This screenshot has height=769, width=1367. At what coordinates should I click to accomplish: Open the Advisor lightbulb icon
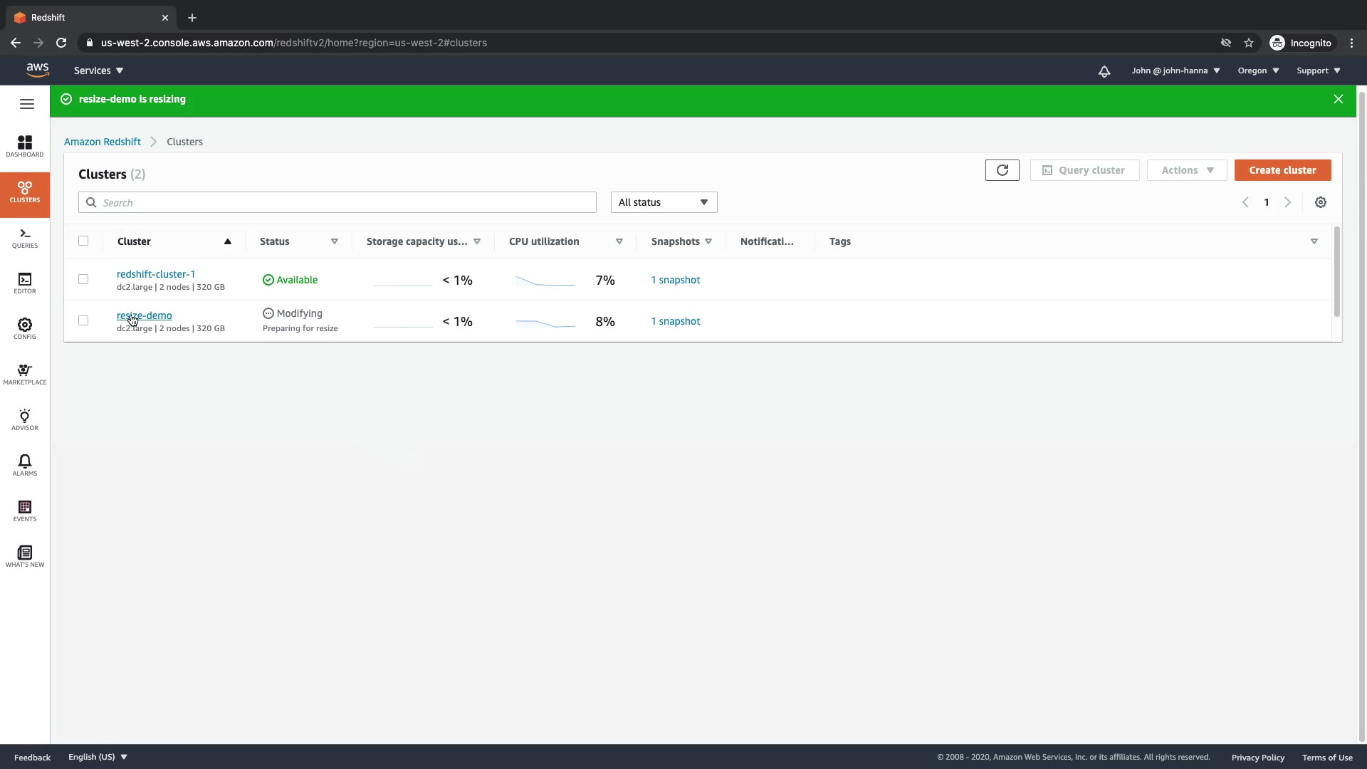(x=25, y=419)
